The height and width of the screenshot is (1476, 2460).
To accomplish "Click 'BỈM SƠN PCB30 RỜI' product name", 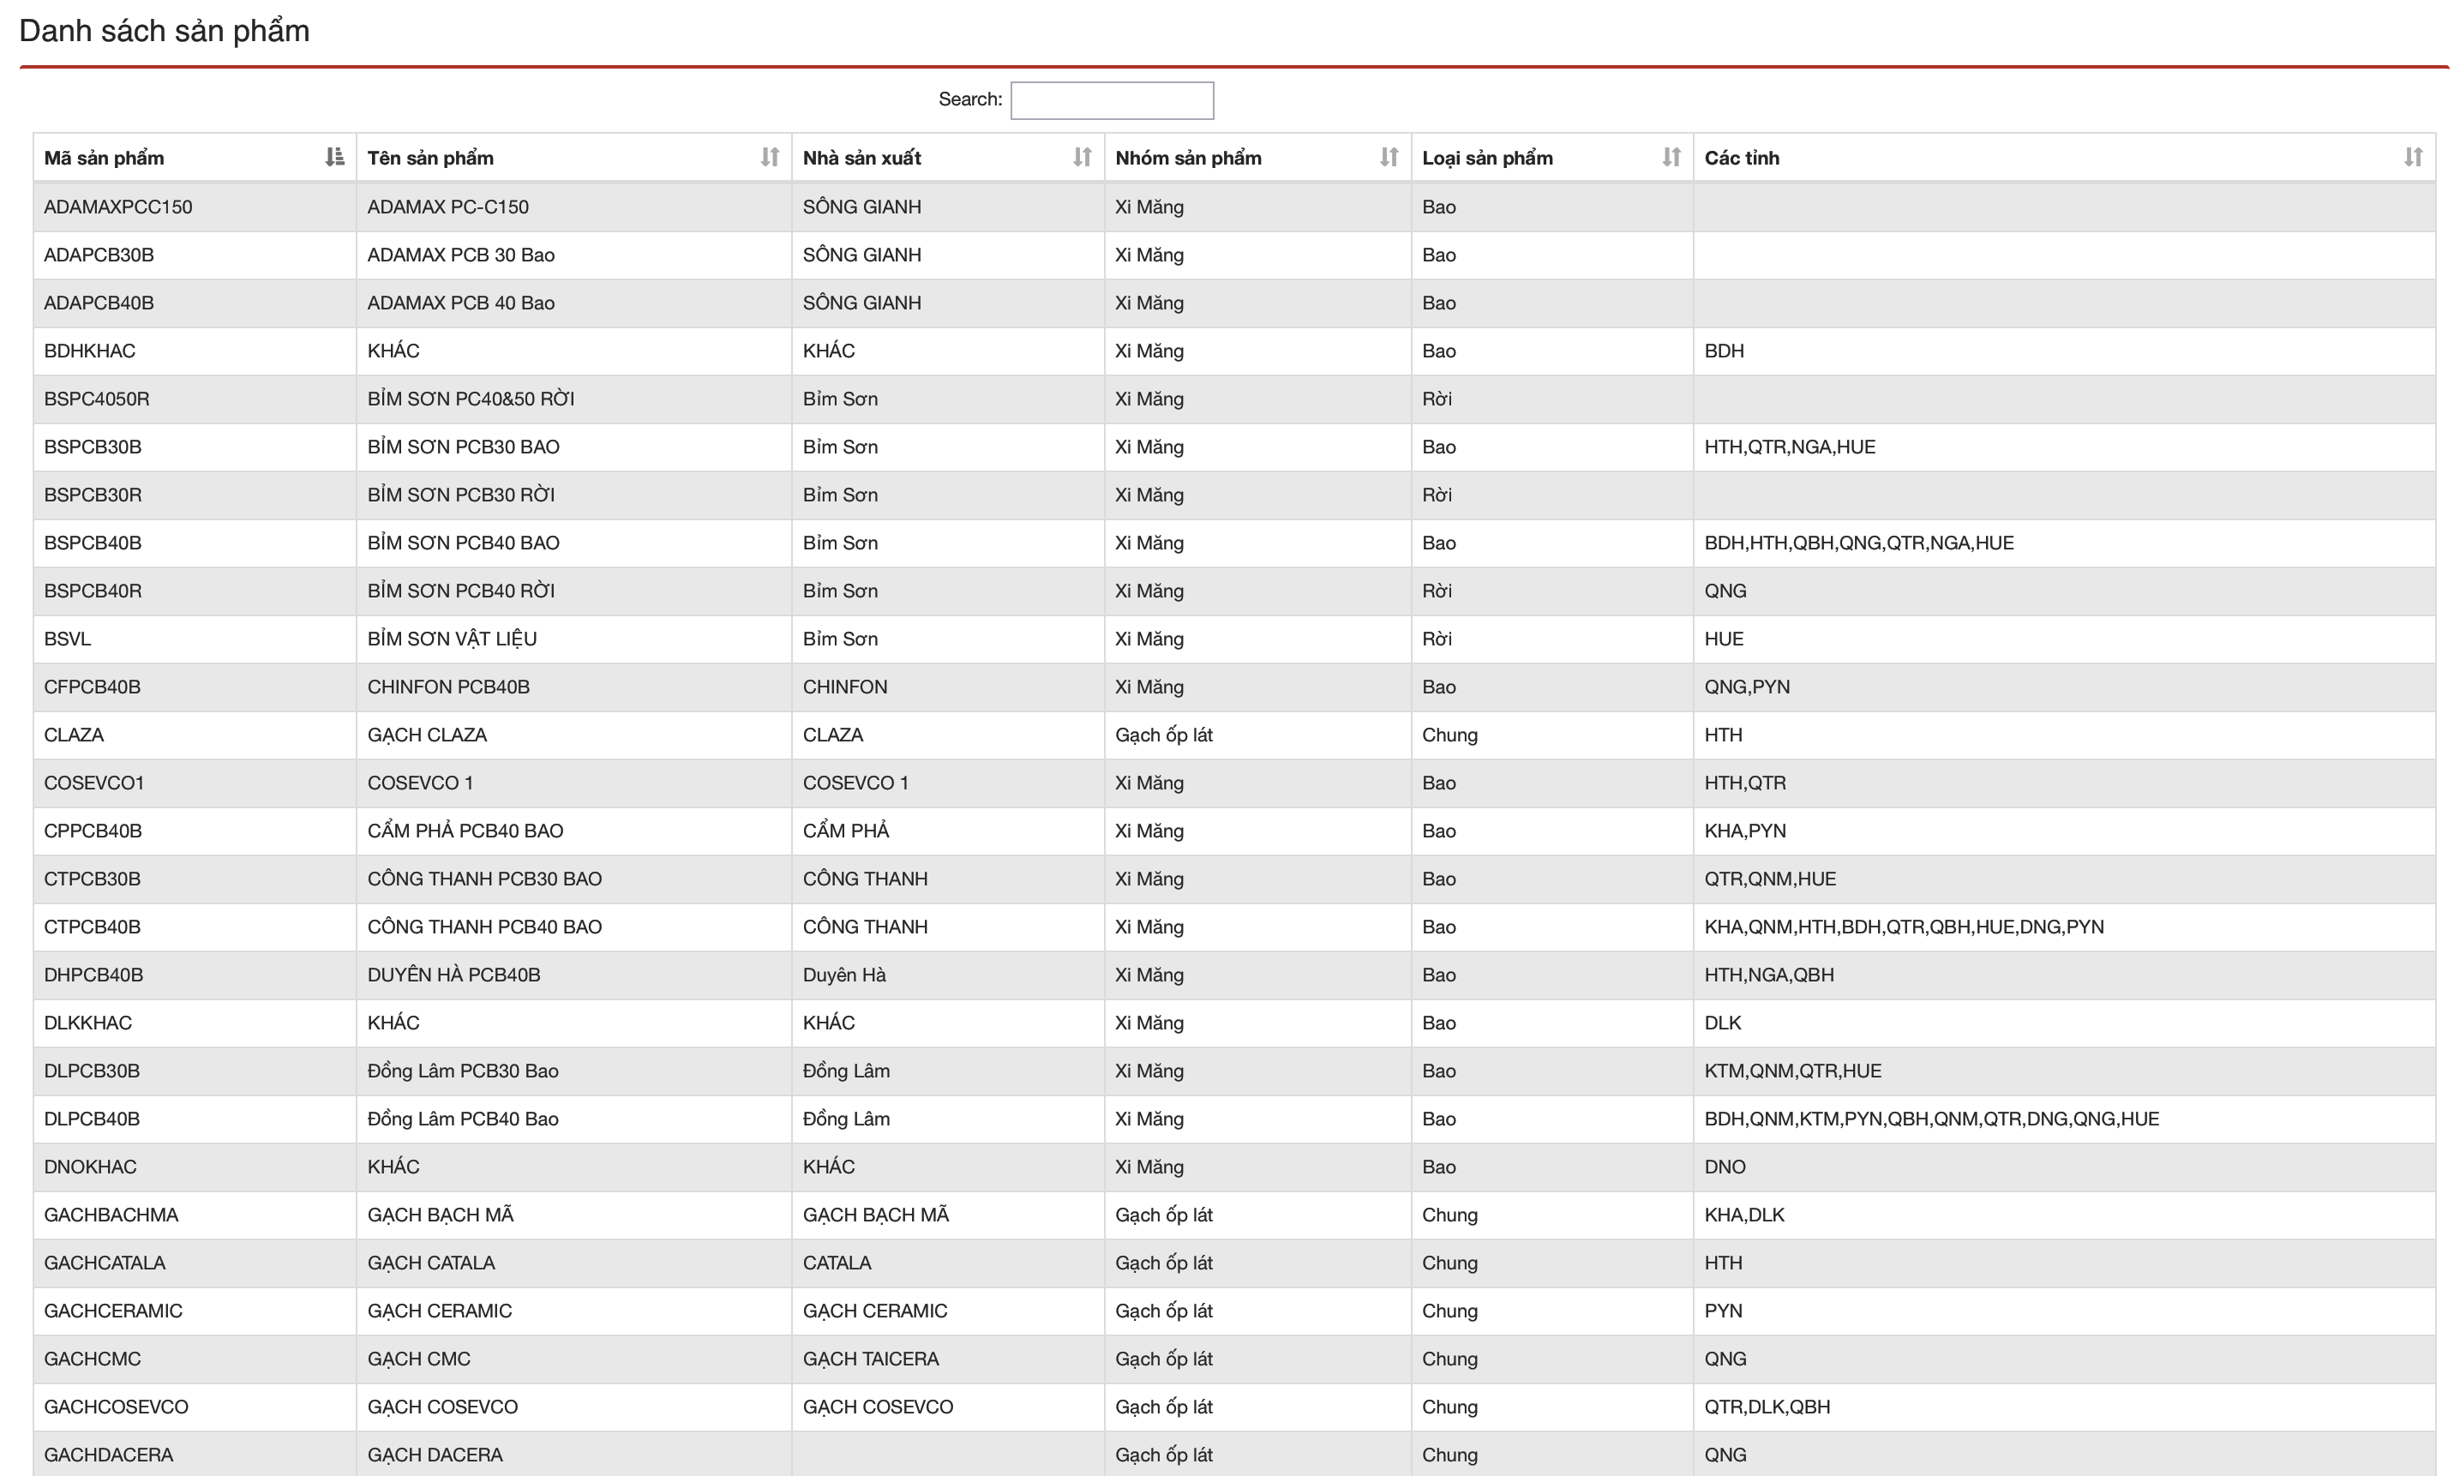I will point(460,495).
